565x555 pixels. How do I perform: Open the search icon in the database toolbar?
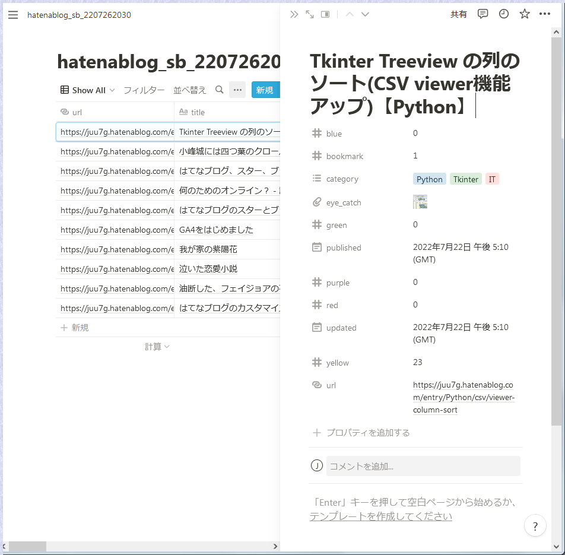(x=219, y=90)
